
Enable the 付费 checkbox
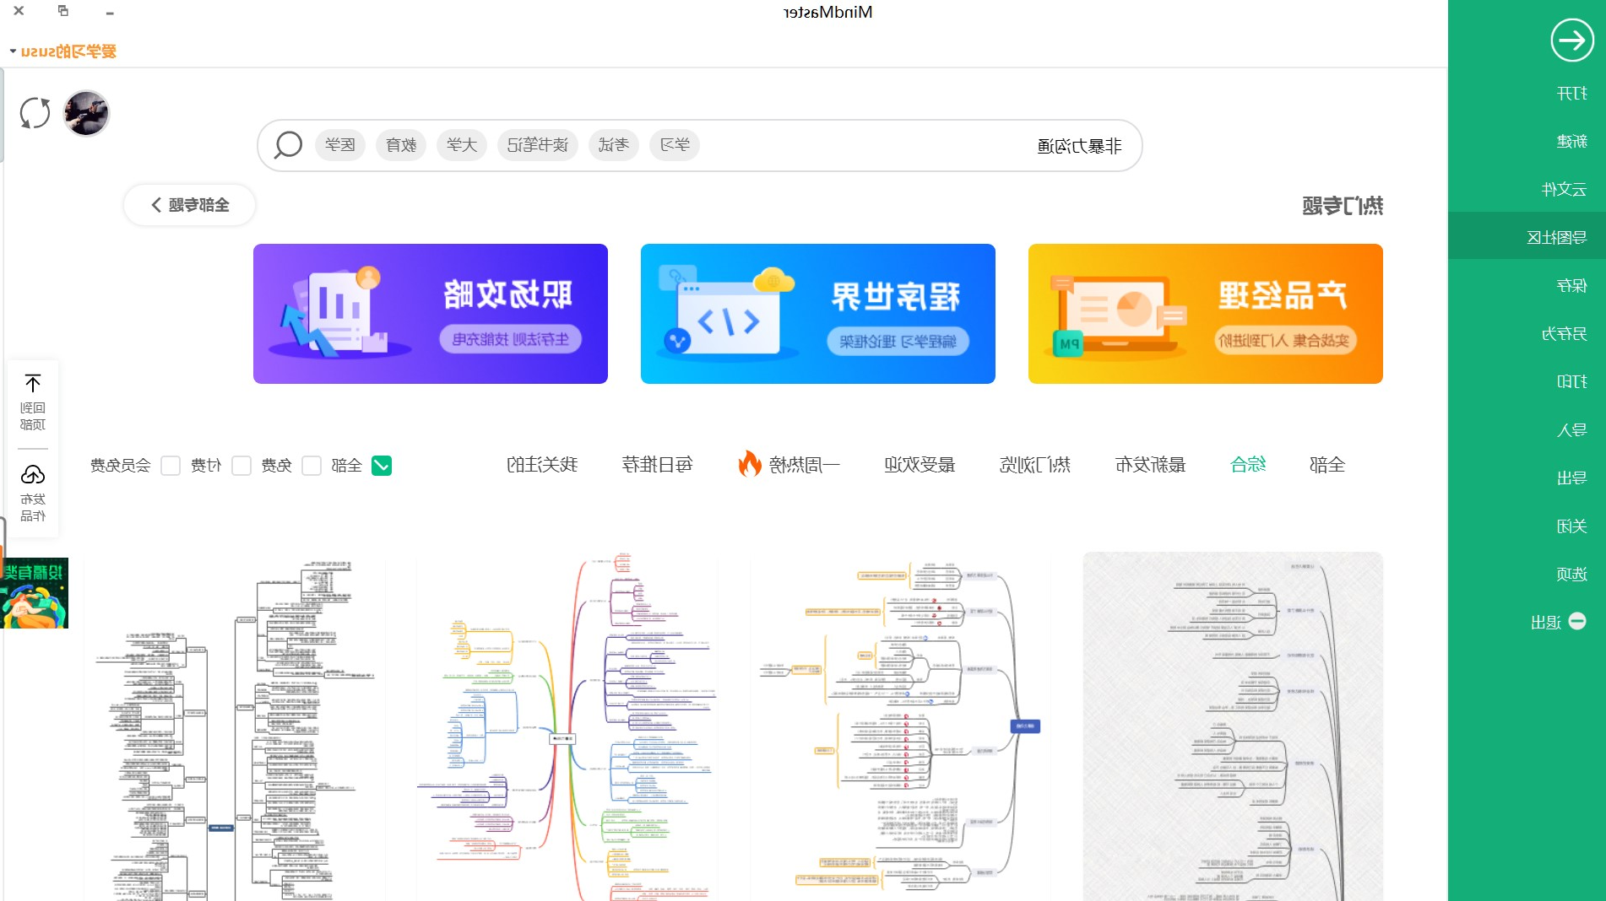[241, 466]
